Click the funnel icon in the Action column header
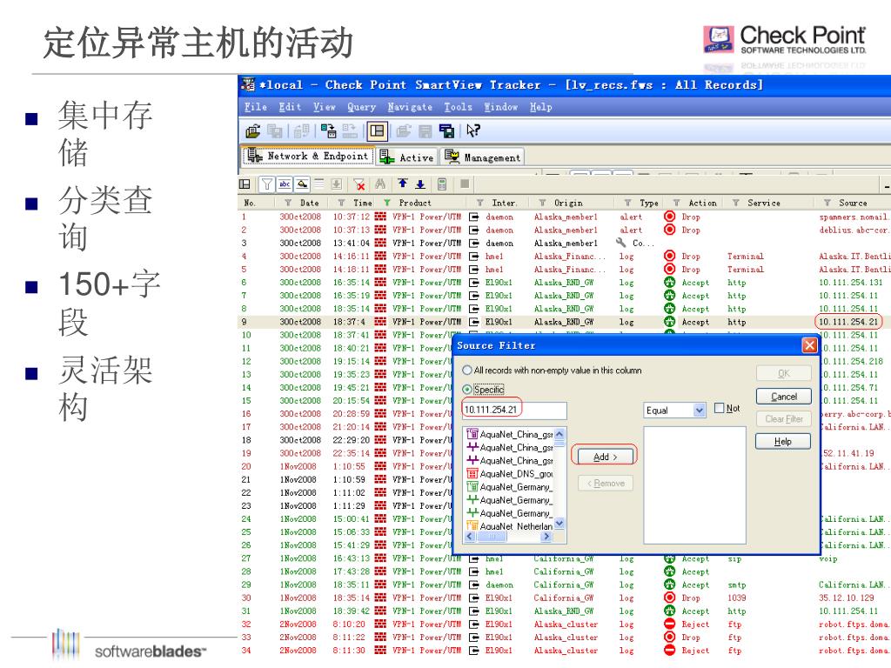 [677, 203]
